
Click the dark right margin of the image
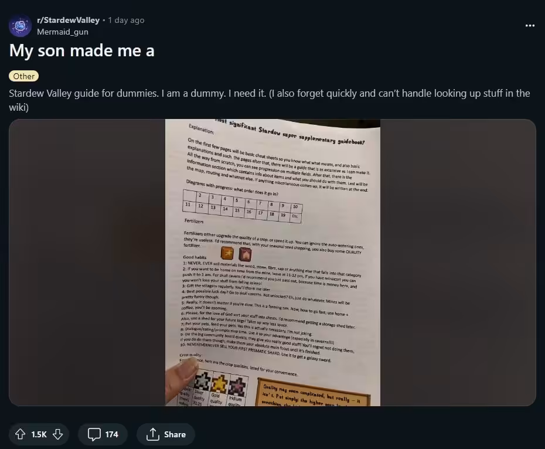click(458, 263)
